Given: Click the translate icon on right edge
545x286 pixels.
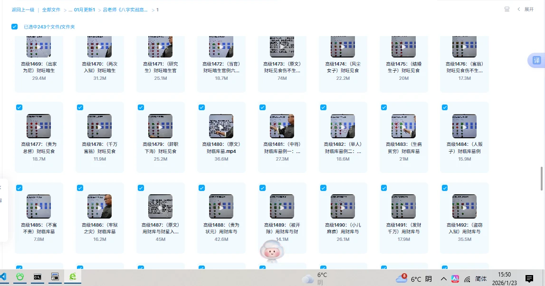Looking at the screenshot, I should (x=536, y=60).
